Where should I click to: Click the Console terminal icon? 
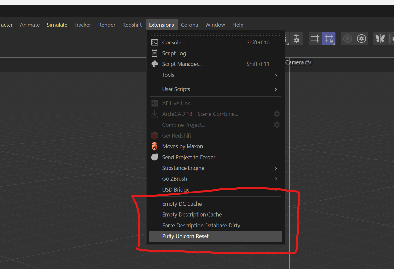coord(154,42)
